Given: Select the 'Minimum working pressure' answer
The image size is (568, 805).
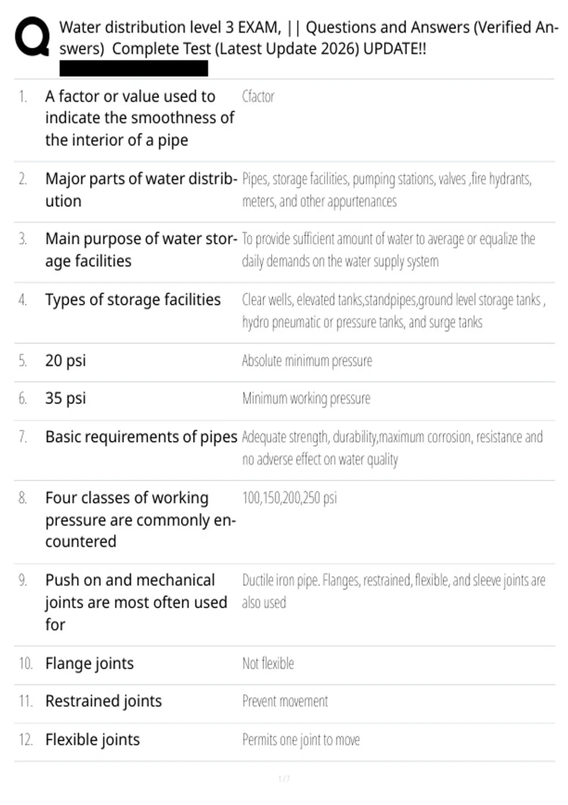Looking at the screenshot, I should click(306, 399).
